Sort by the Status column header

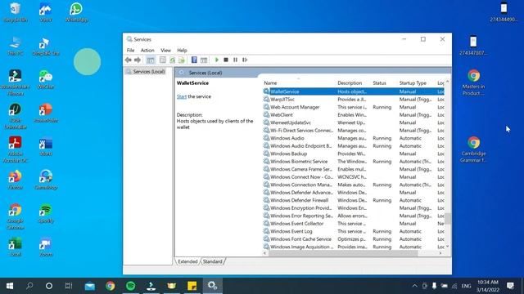[x=379, y=83]
